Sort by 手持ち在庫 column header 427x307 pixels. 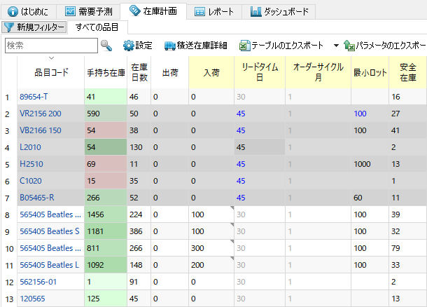(x=106, y=72)
